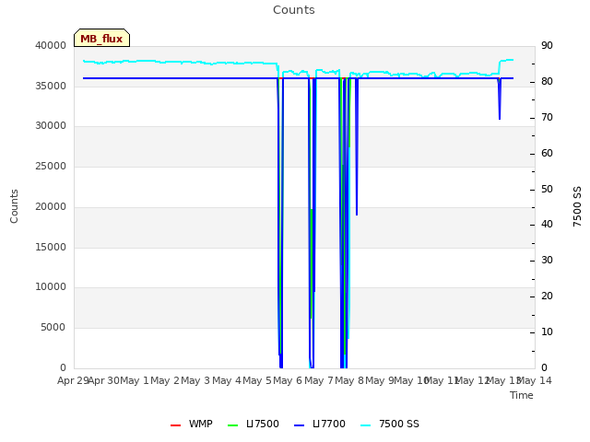This screenshot has height=442, width=590.
Task: Click the May 4 date tick label
Action: click(227, 380)
